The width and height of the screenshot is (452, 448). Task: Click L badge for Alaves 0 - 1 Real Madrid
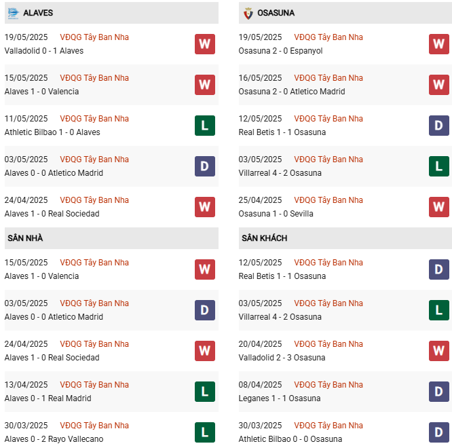pos(205,392)
